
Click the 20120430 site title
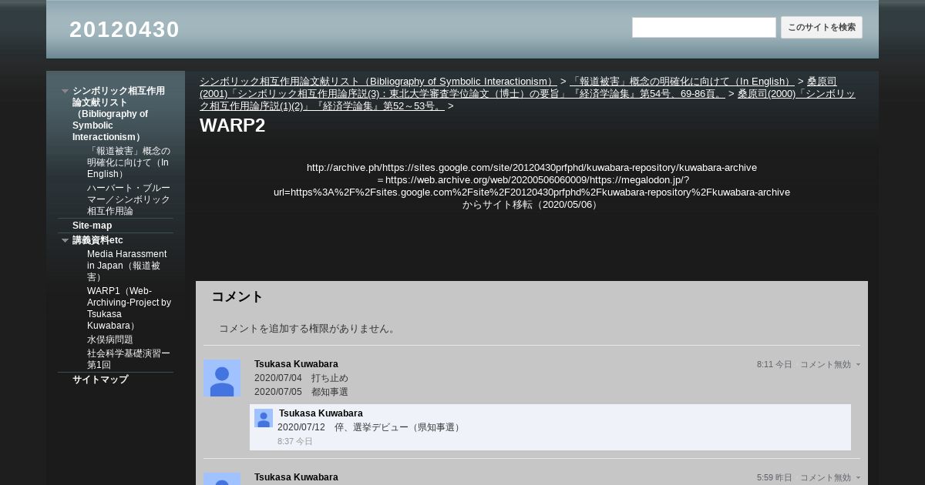[124, 29]
